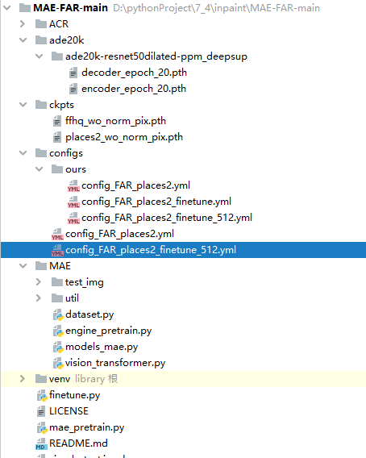This screenshot has height=458, width=366.
Task: Collapse the MAE folder chevron
Action: point(23,266)
